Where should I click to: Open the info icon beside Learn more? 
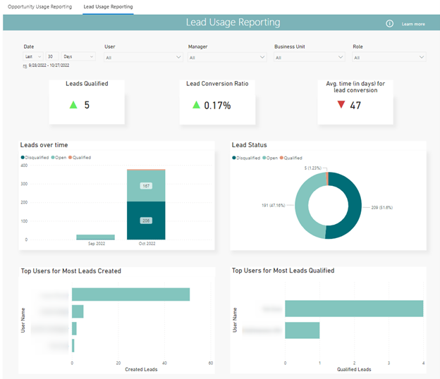click(x=389, y=23)
